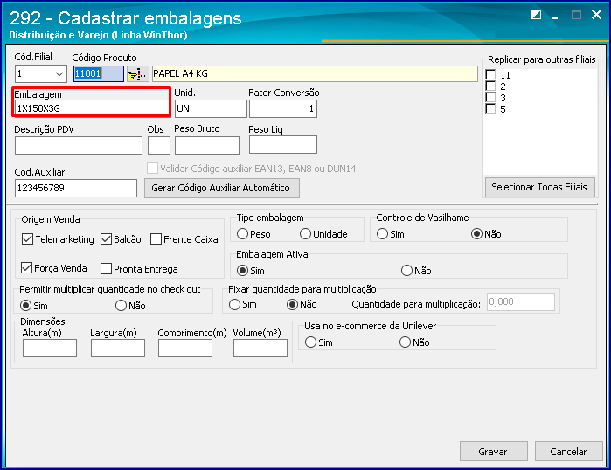The height and width of the screenshot is (470, 611).
Task: Click the Altura(m) field
Action: tap(50, 348)
